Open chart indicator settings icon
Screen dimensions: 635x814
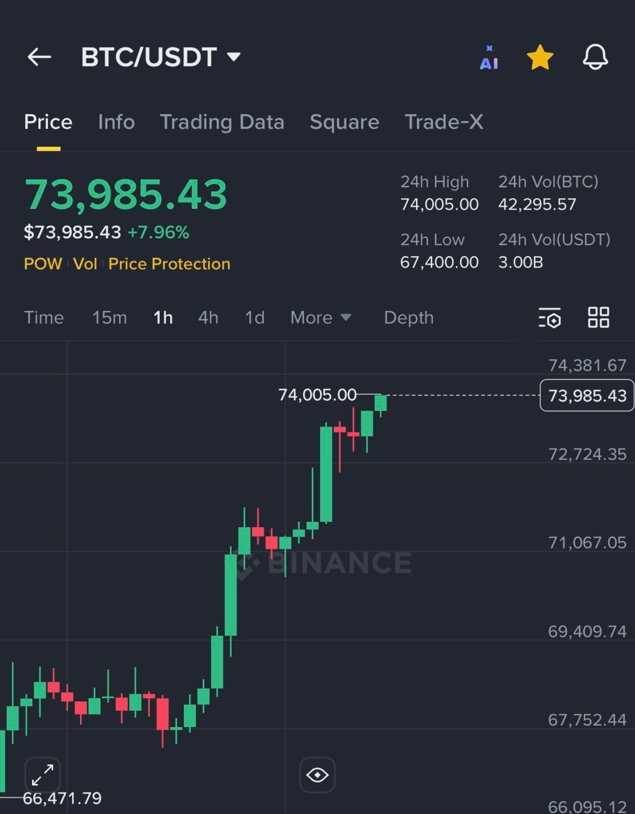pyautogui.click(x=549, y=317)
